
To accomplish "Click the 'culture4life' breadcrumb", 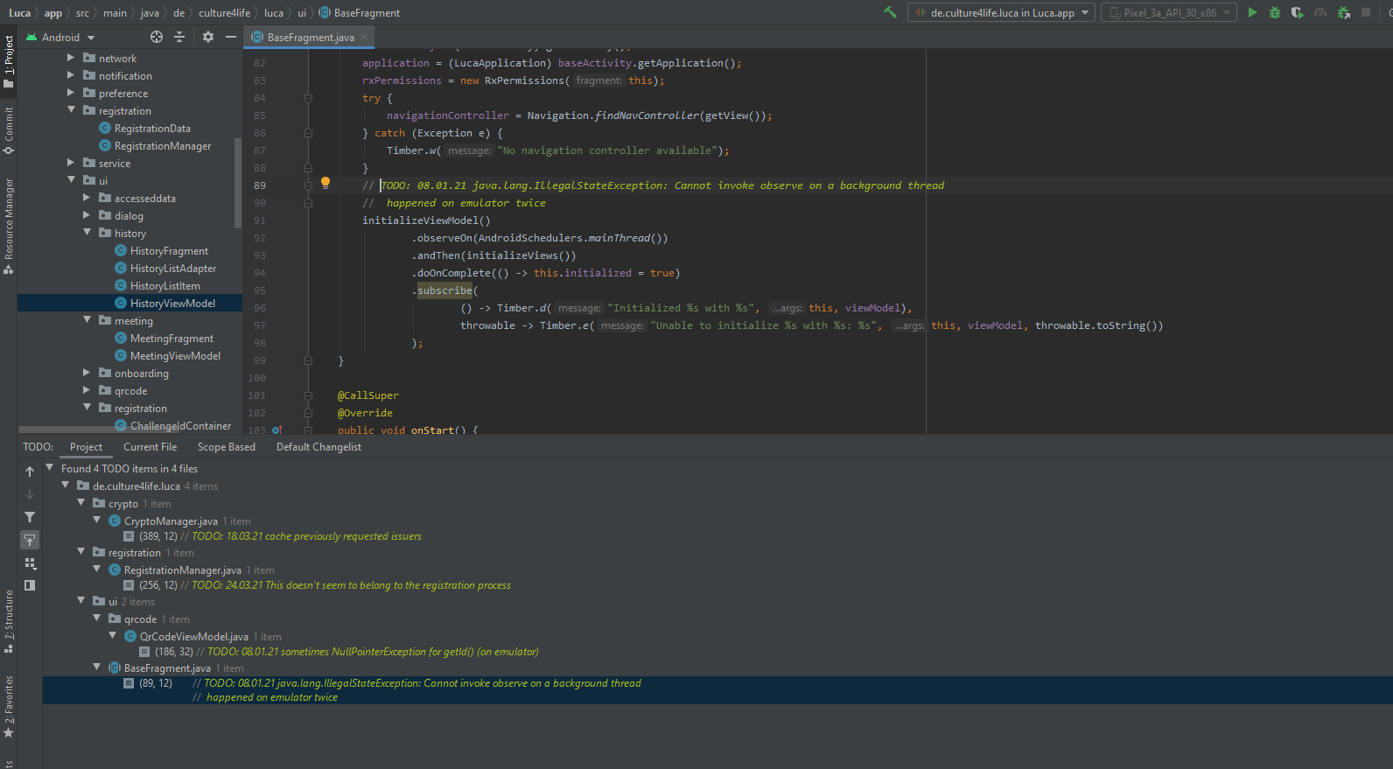I will [224, 12].
